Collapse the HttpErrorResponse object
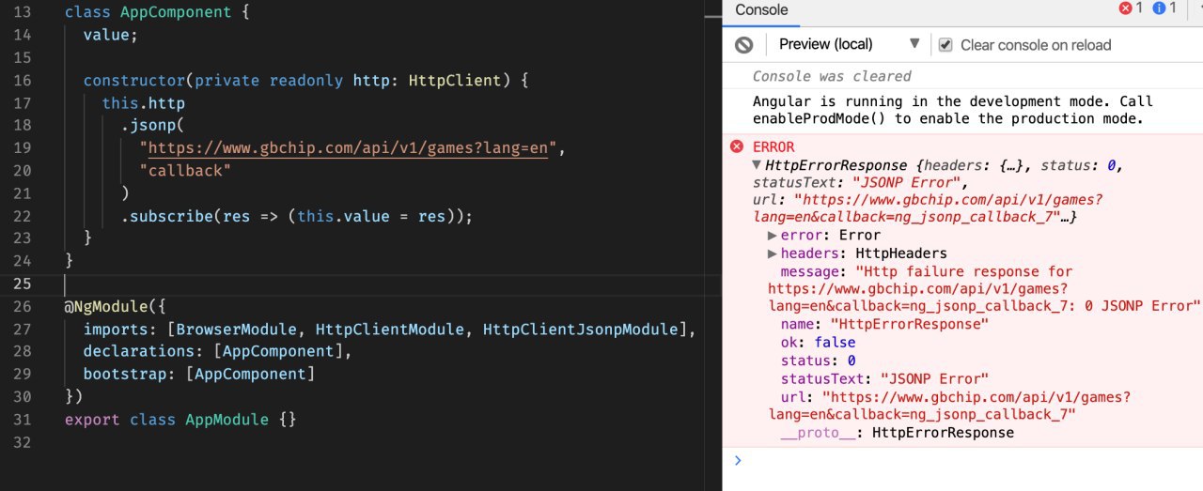The height and width of the screenshot is (491, 1203). (758, 165)
